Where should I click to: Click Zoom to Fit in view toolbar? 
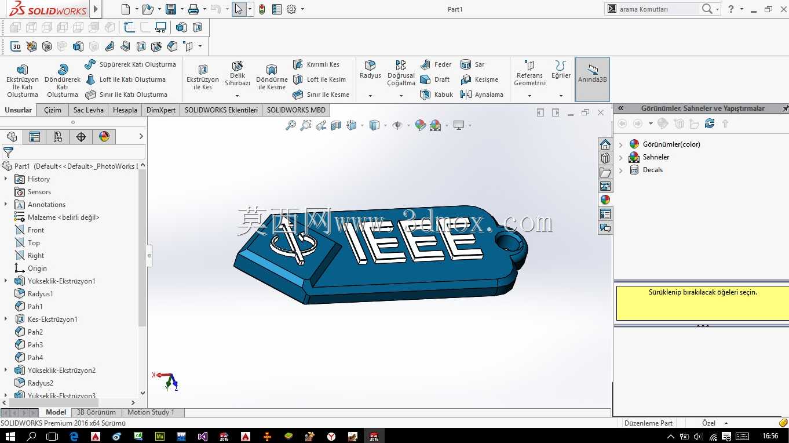[291, 125]
